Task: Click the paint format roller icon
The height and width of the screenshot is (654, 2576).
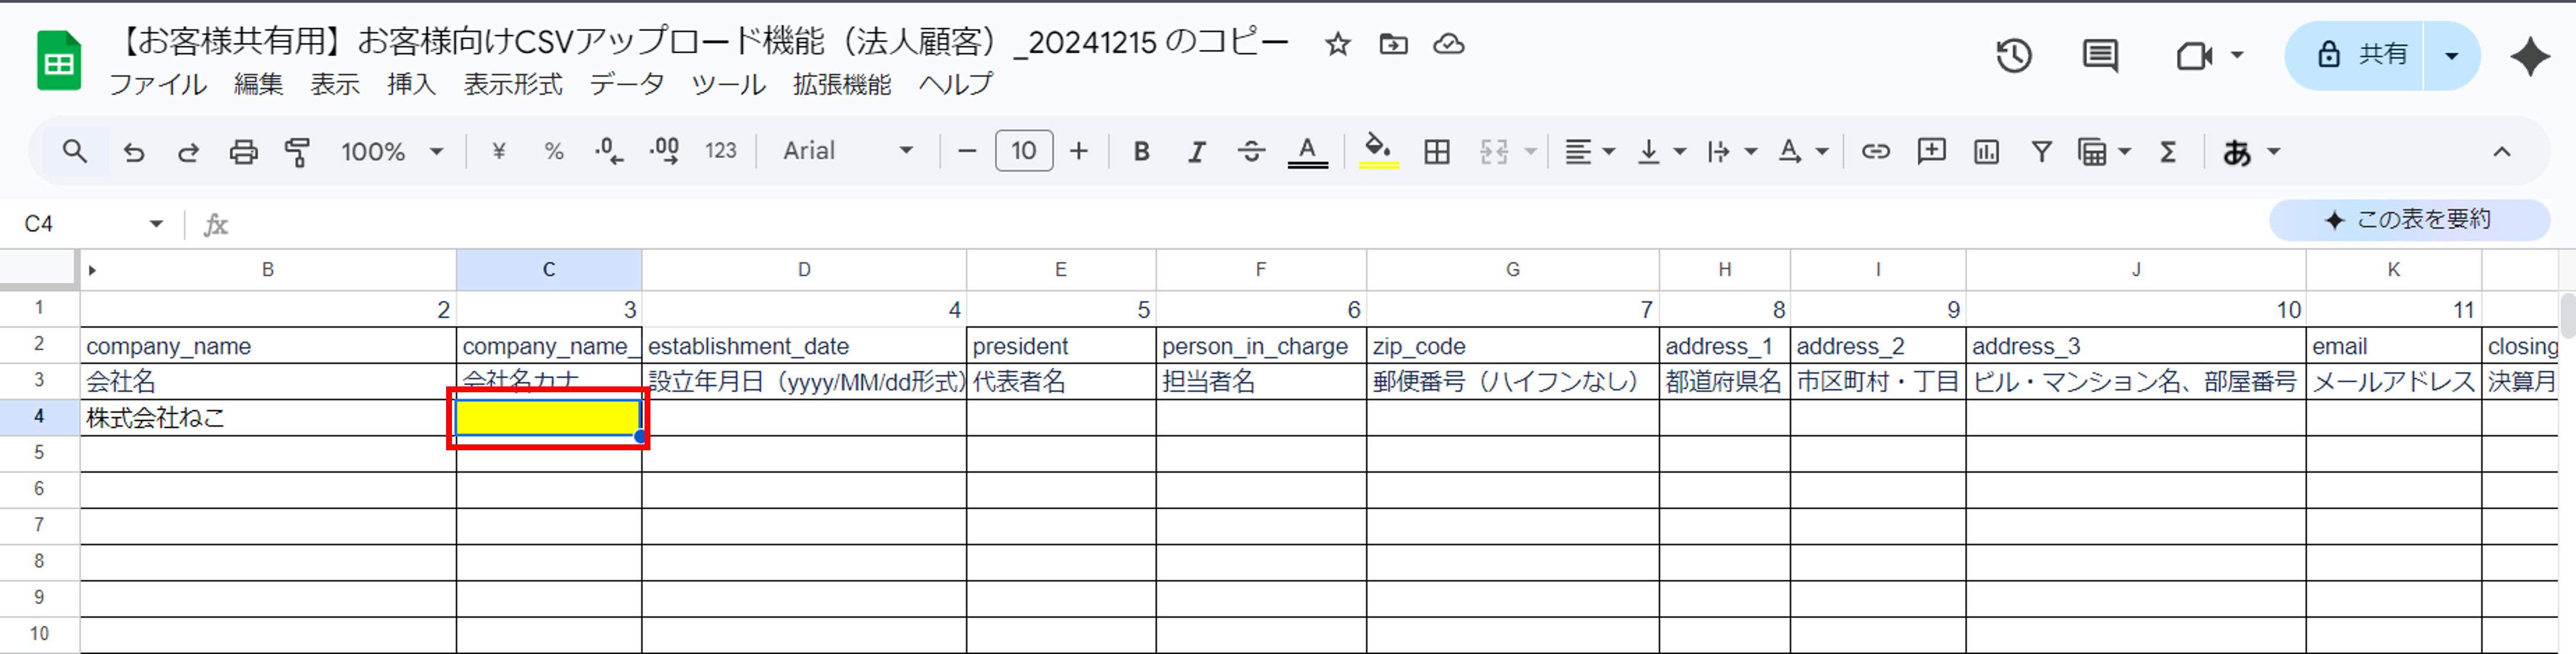Action: 297,152
